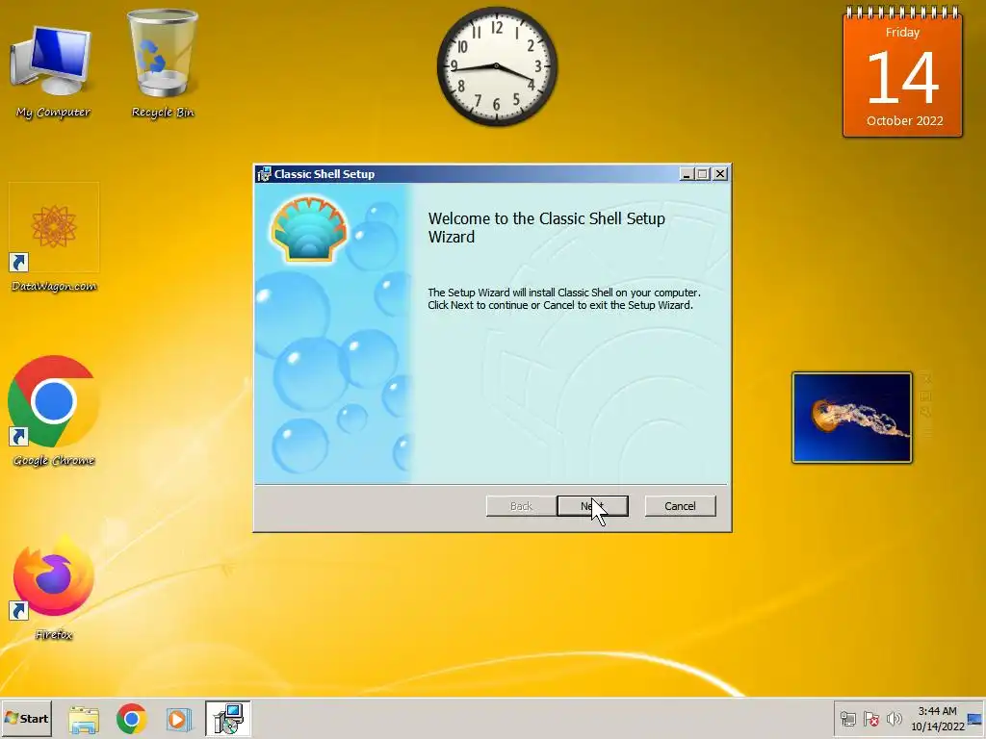Open the DataWagon.com desktop shortcut
The image size is (986, 739).
point(54,238)
